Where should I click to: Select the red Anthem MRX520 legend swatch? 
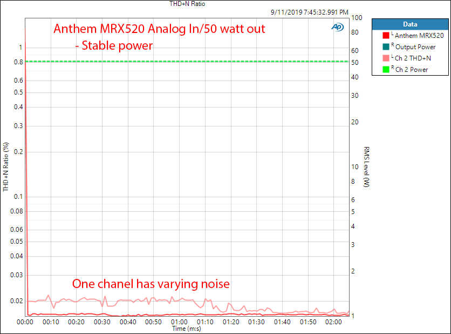pyautogui.click(x=386, y=36)
